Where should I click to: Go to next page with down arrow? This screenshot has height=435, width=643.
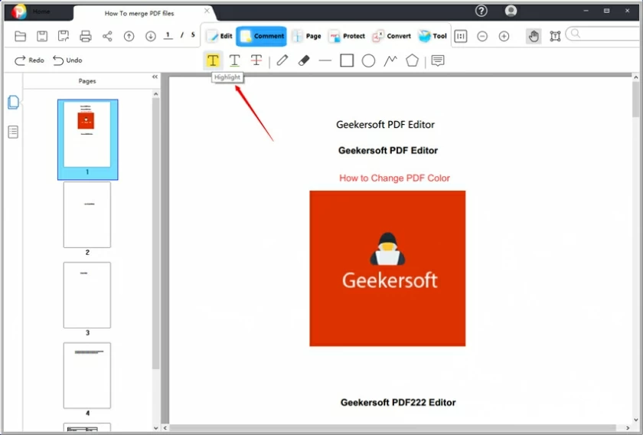tap(151, 36)
